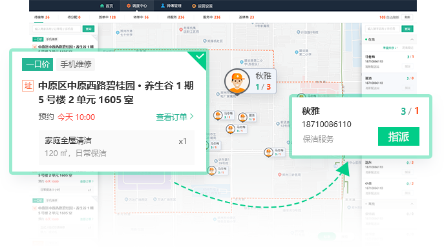Click the home icon next to 首页
Viewport: 444px width, 247px height.
[x=102, y=6]
